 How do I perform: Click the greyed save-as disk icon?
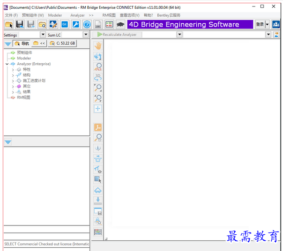[x=31, y=25]
